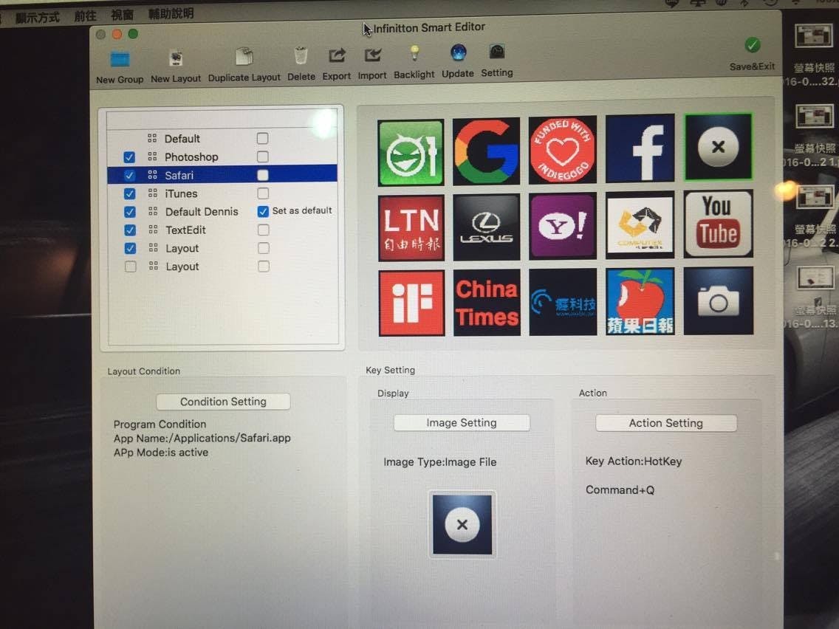Click the New Layout toolbar icon

tap(176, 58)
